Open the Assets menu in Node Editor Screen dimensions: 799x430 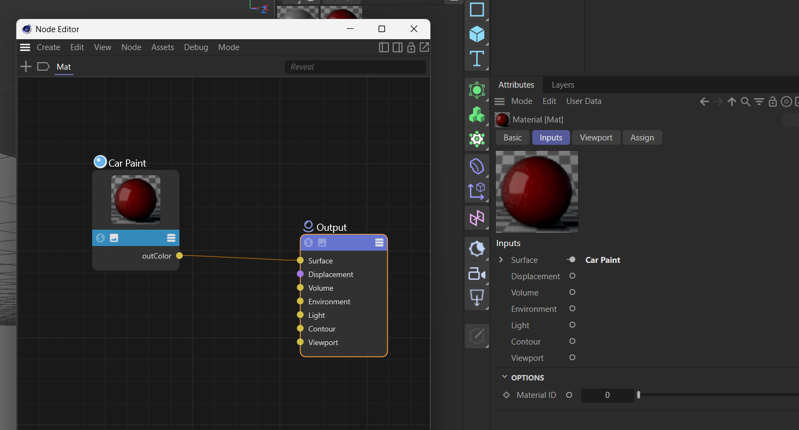click(163, 47)
